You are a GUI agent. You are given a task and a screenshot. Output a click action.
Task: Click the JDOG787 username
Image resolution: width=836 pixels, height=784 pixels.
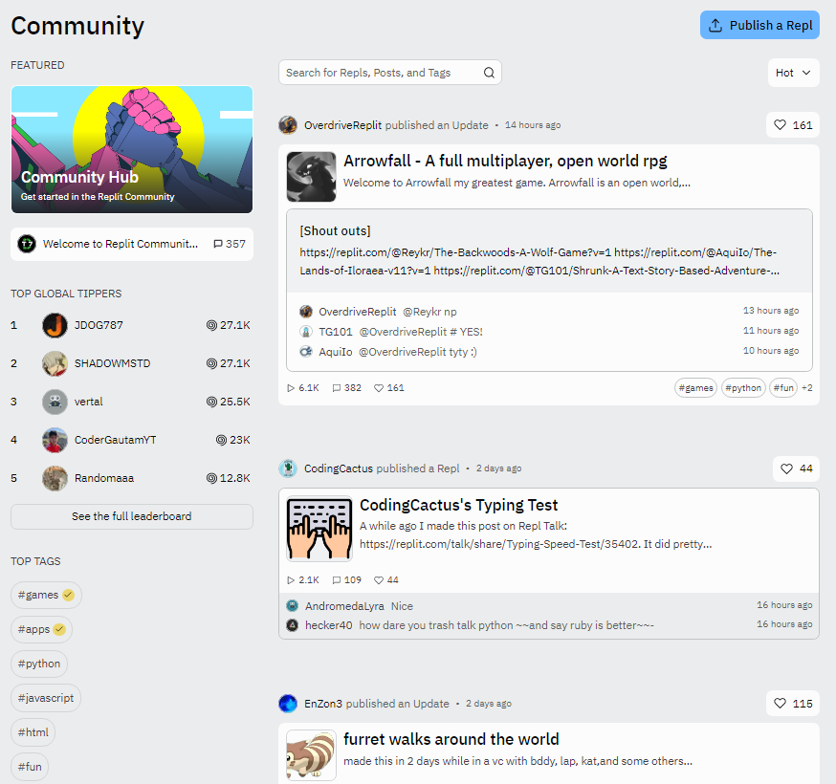(99, 325)
